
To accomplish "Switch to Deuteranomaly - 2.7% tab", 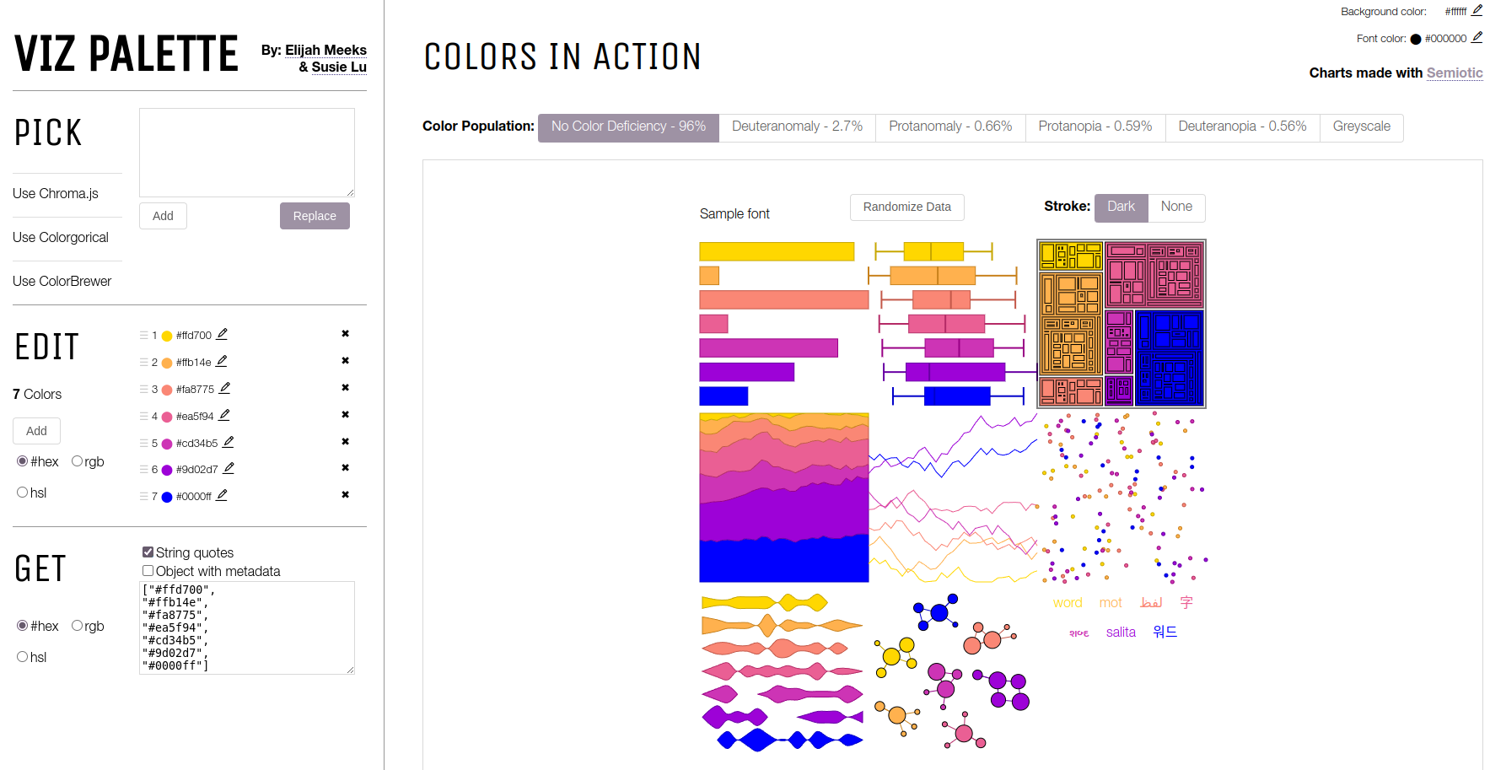I will 797,127.
